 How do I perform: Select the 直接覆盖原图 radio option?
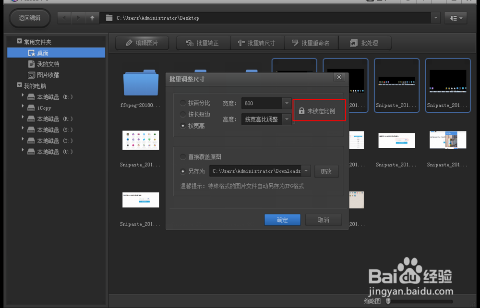pyautogui.click(x=183, y=157)
